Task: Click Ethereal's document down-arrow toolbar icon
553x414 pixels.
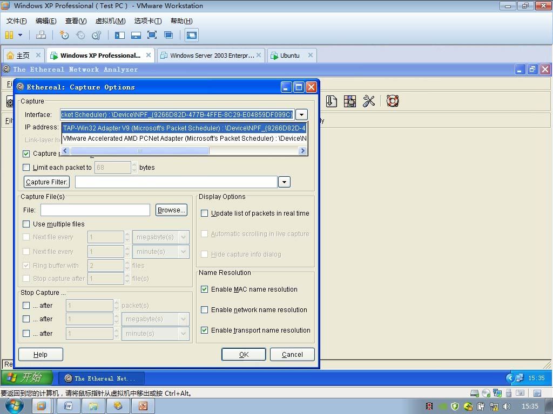Action: [x=331, y=101]
